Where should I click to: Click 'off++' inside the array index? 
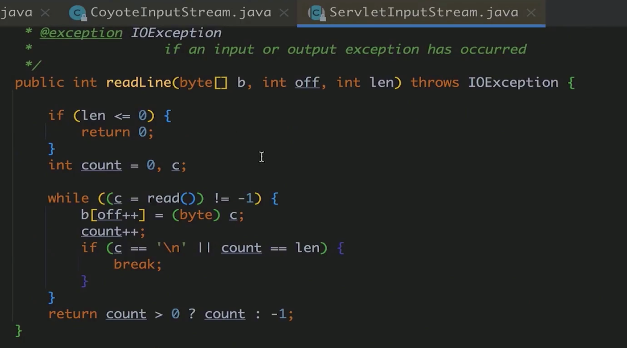tap(118, 215)
